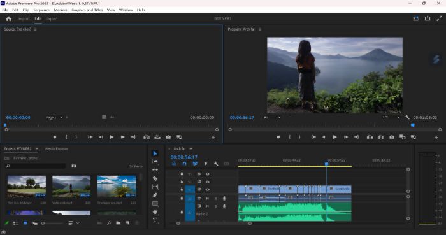Open the Clip menu

(x=26, y=10)
